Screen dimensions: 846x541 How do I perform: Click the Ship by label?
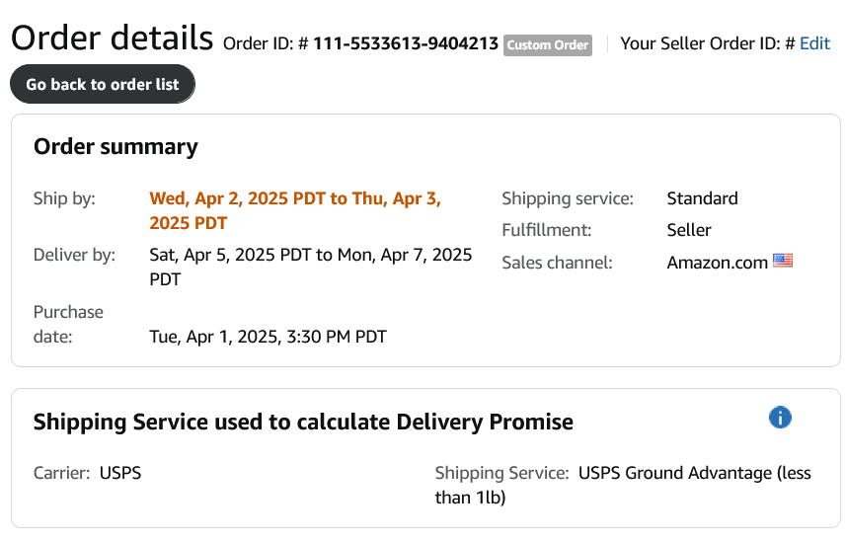pyautogui.click(x=64, y=198)
